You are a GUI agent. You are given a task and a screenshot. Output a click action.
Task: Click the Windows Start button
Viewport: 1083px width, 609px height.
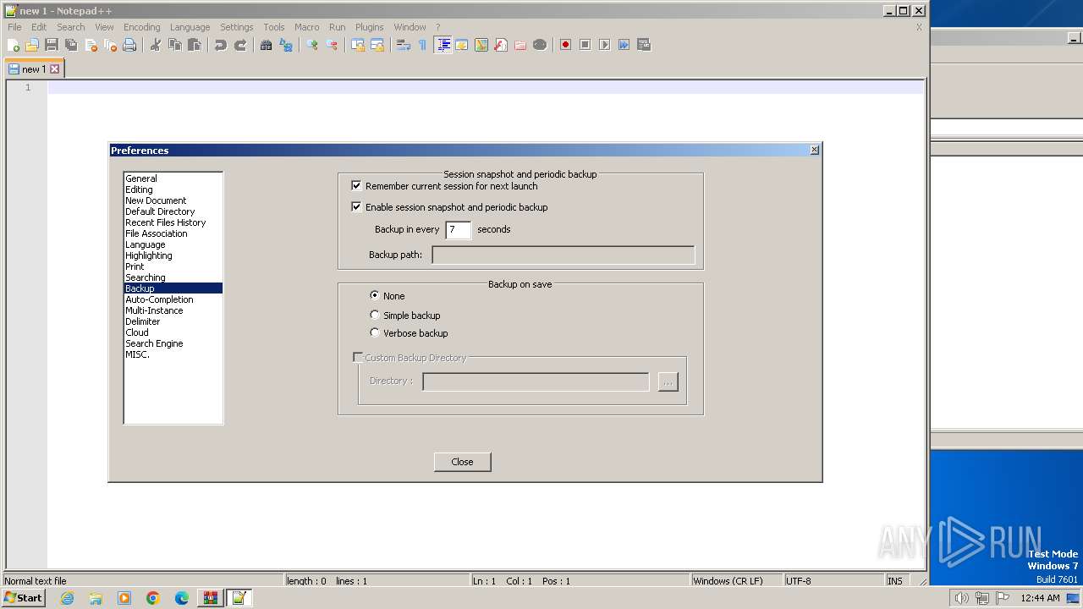pos(23,597)
